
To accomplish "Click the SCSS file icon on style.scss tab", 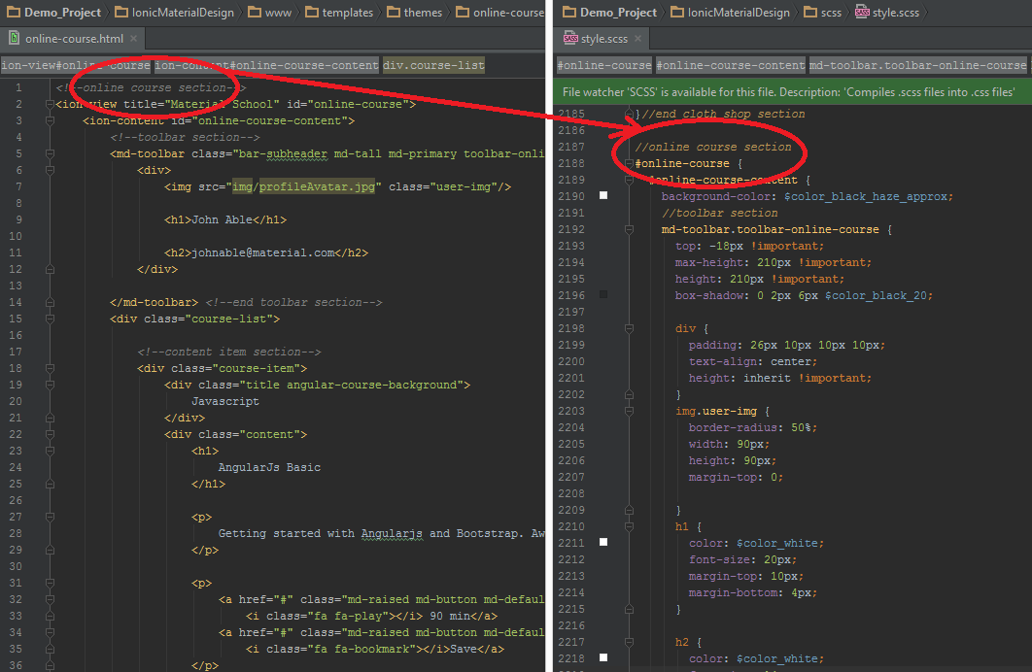I will 569,39.
